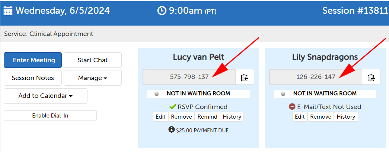
Task: Click the green RSVP Confirmed checkmark
Action: [x=172, y=107]
